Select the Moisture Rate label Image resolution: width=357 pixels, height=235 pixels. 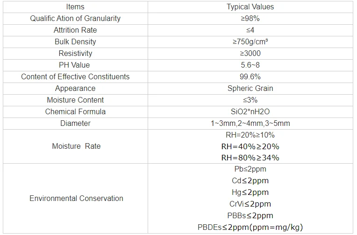[x=76, y=146]
